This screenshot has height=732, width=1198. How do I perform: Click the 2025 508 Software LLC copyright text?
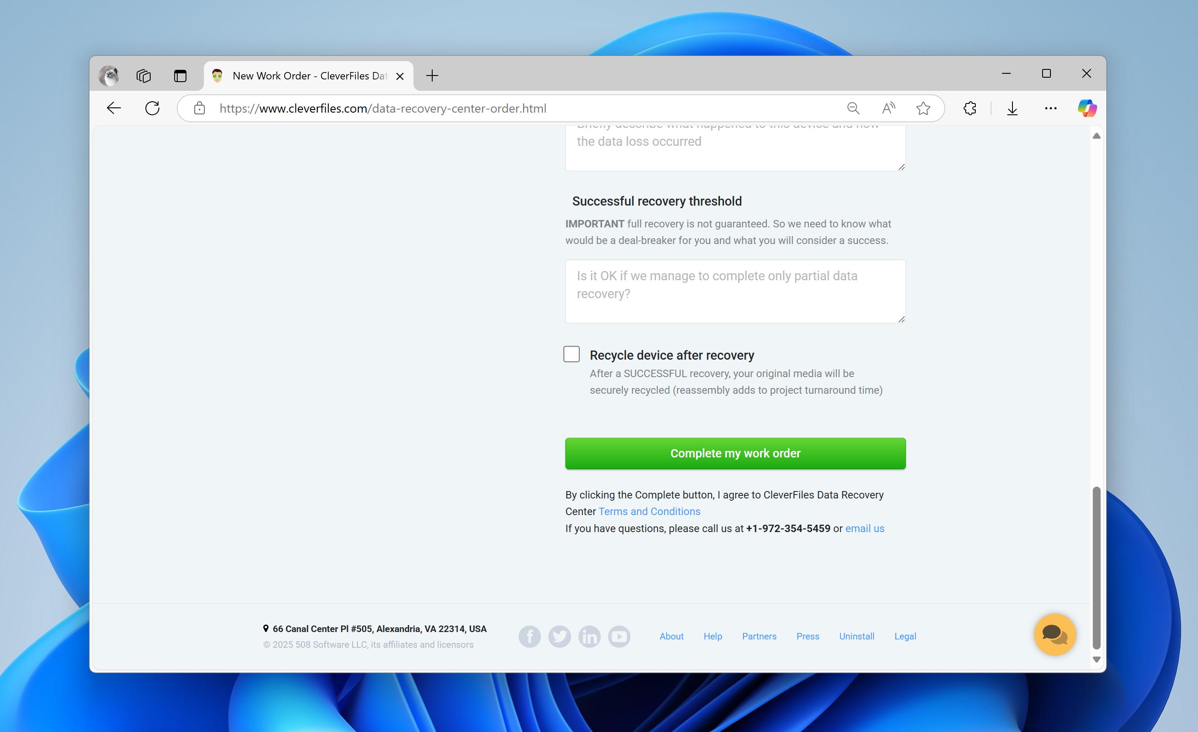tap(368, 645)
